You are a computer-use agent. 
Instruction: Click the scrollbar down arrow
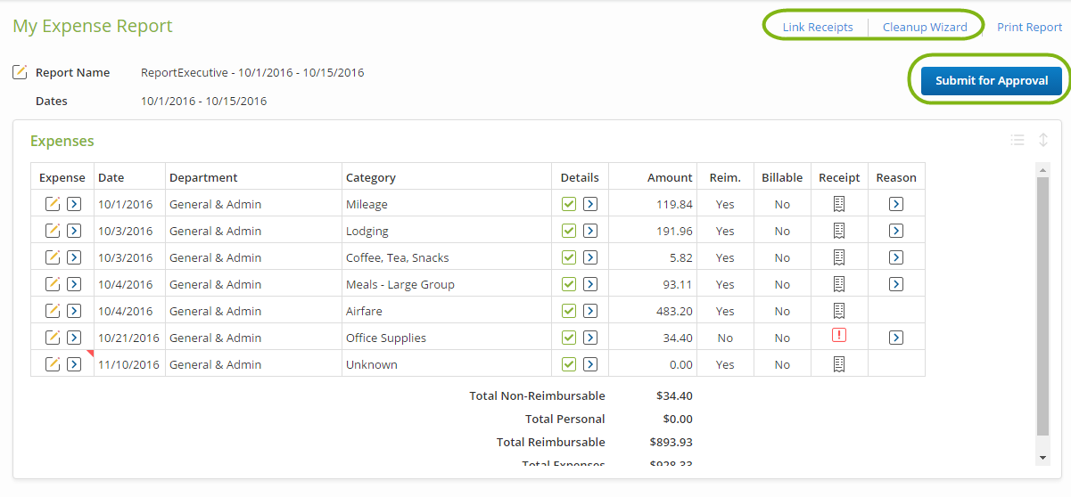(1043, 458)
